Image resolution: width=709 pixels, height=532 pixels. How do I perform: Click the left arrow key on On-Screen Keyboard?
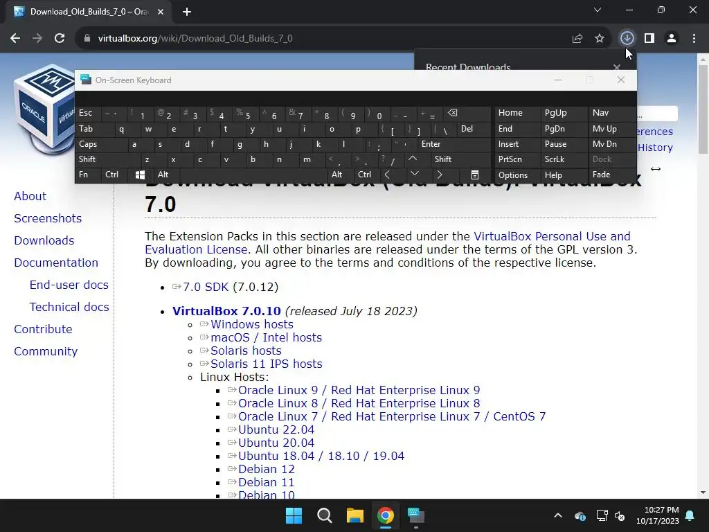point(388,174)
